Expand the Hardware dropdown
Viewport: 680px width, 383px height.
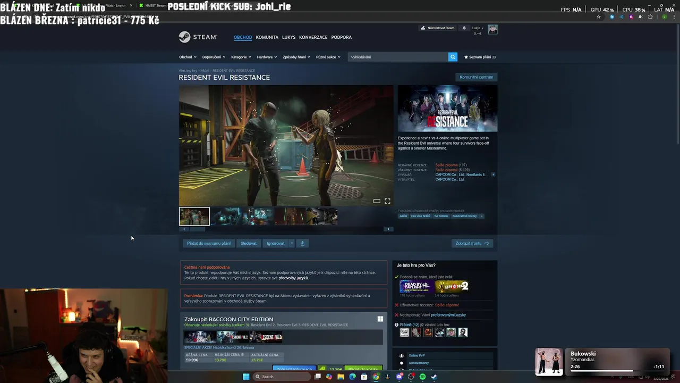(267, 57)
